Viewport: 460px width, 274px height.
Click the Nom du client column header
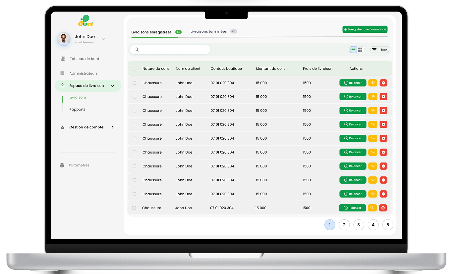tap(188, 68)
